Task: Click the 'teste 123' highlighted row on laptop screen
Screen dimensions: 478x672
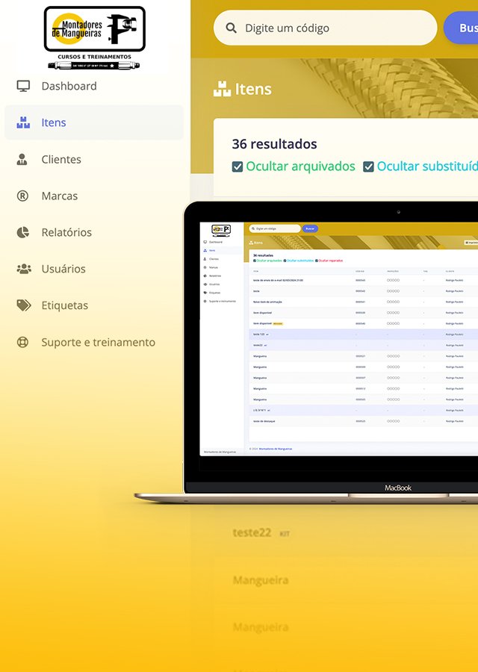Action: point(364,335)
